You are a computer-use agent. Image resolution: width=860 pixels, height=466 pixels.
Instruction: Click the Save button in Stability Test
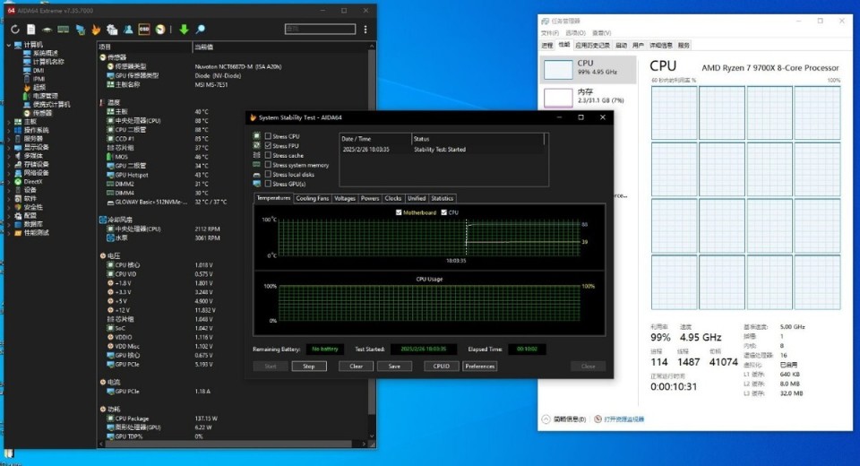click(394, 367)
